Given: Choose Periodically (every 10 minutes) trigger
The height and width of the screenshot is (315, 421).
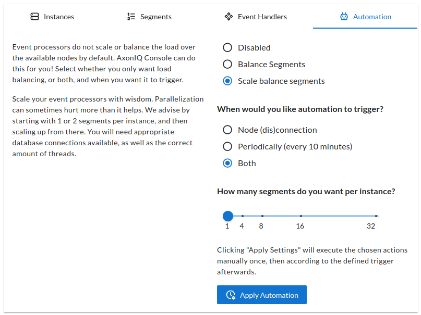Looking at the screenshot, I should pyautogui.click(x=227, y=146).
